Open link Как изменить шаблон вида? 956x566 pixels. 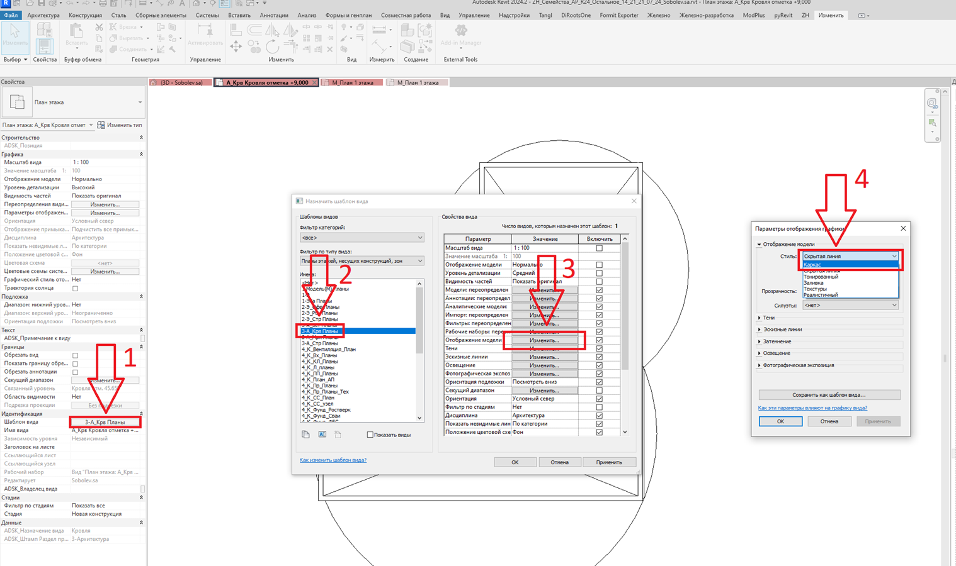pos(333,460)
